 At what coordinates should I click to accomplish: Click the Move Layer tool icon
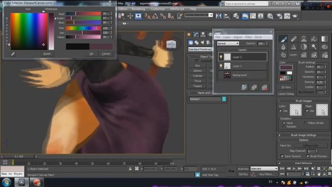pyautogui.click(x=304, y=55)
